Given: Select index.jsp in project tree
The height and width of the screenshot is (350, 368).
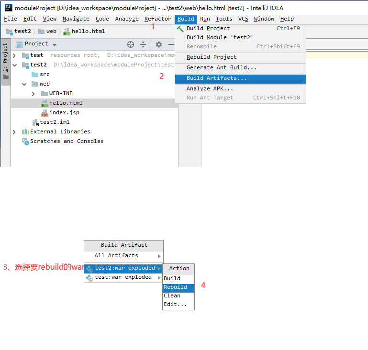Looking at the screenshot, I should pyautogui.click(x=64, y=113).
